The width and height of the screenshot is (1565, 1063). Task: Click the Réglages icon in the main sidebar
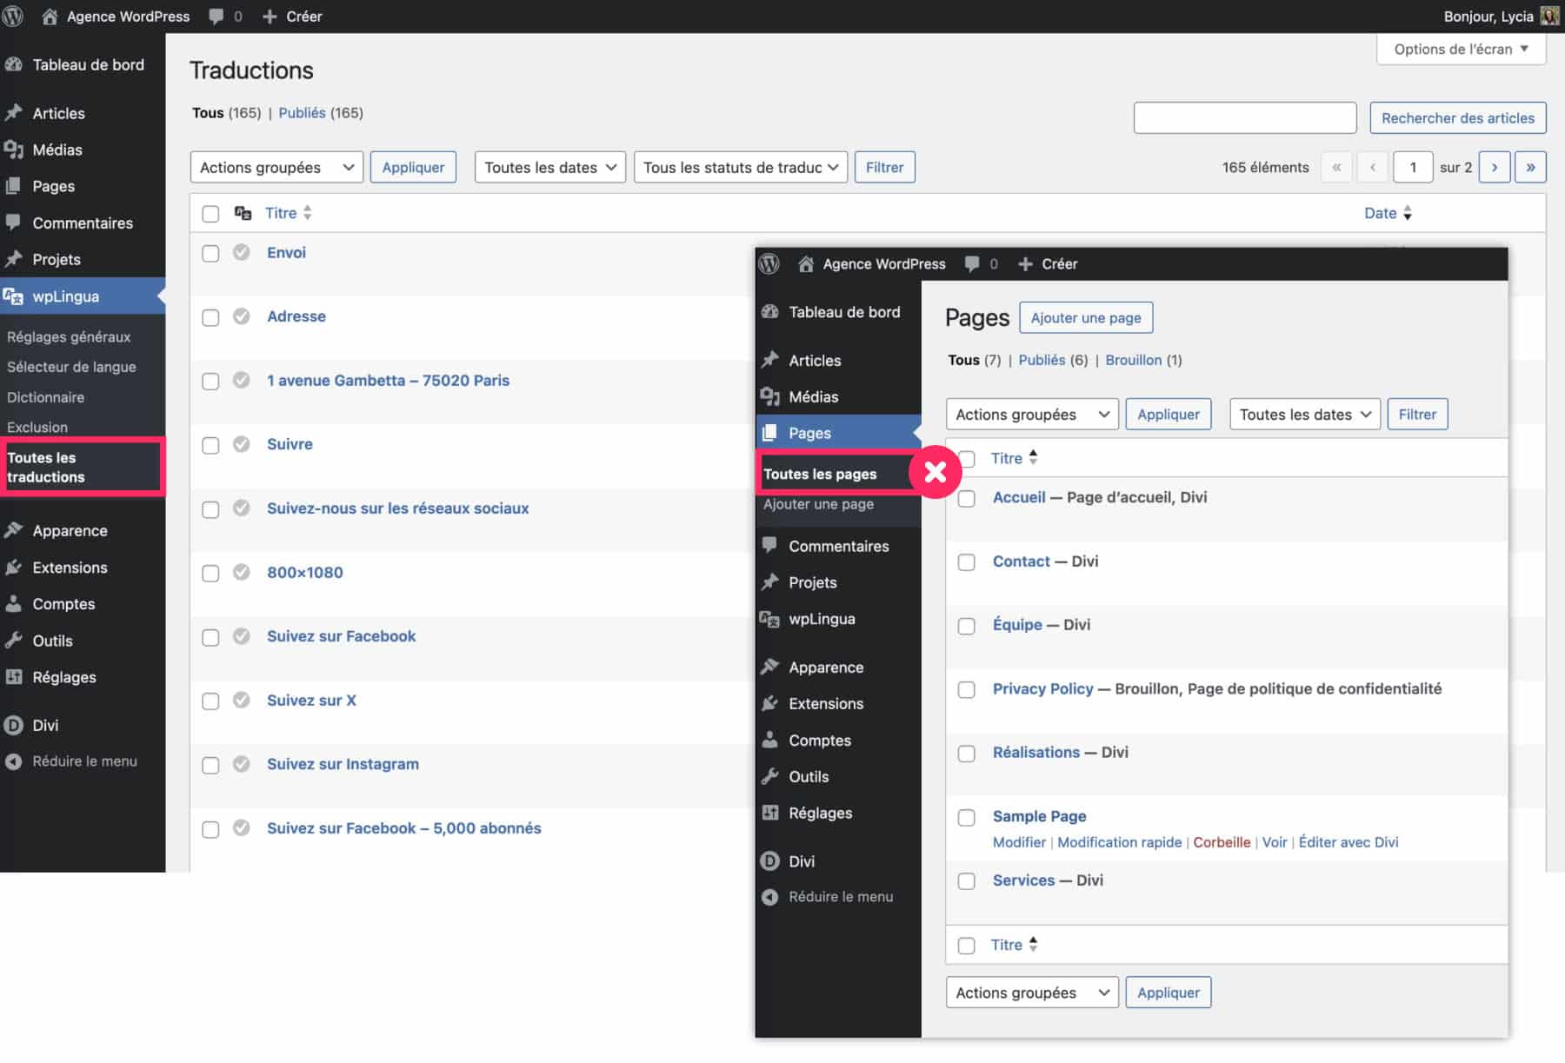click(13, 677)
